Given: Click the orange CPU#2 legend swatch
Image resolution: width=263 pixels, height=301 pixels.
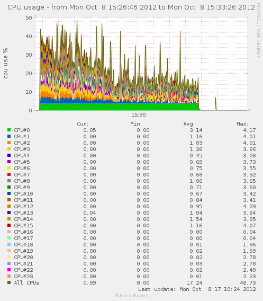Looking at the screenshot, I should 9,143.
